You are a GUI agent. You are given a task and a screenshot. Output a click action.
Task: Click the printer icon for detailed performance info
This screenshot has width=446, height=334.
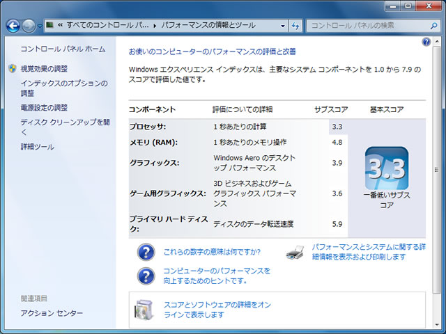(295, 252)
